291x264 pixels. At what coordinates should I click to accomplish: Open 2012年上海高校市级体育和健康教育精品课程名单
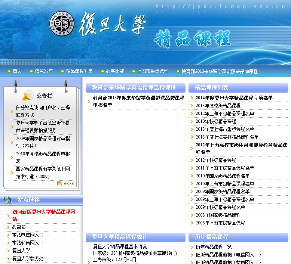242,148
